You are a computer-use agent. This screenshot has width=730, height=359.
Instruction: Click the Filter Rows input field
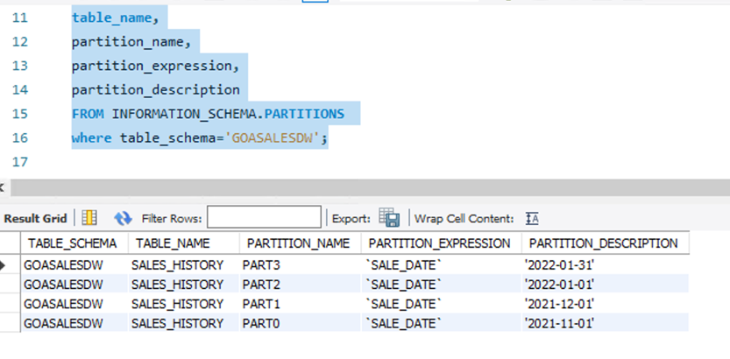(264, 217)
